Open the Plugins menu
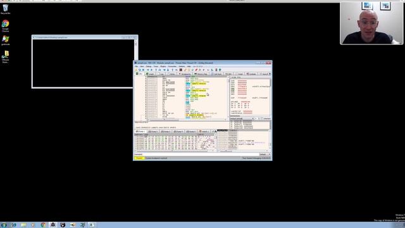Viewport: 405px width, 228px height. [163, 66]
